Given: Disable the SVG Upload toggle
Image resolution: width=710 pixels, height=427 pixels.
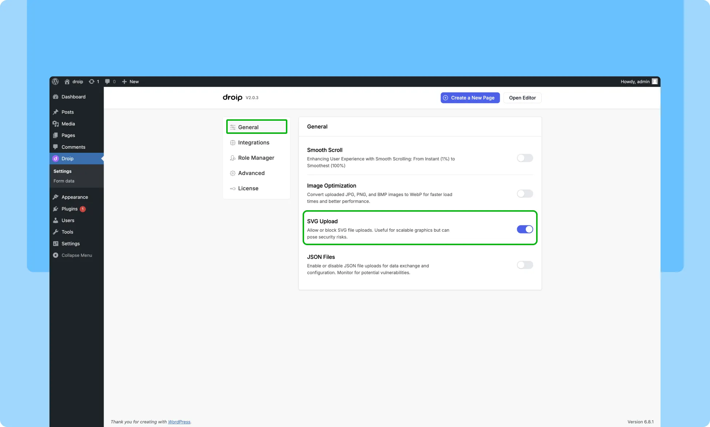Looking at the screenshot, I should [x=525, y=229].
